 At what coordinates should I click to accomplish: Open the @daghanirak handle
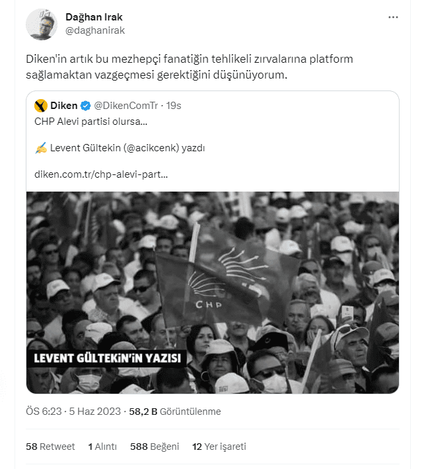95,30
